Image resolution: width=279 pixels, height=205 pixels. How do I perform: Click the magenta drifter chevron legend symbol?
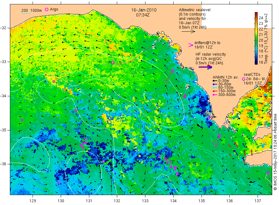click(191, 45)
